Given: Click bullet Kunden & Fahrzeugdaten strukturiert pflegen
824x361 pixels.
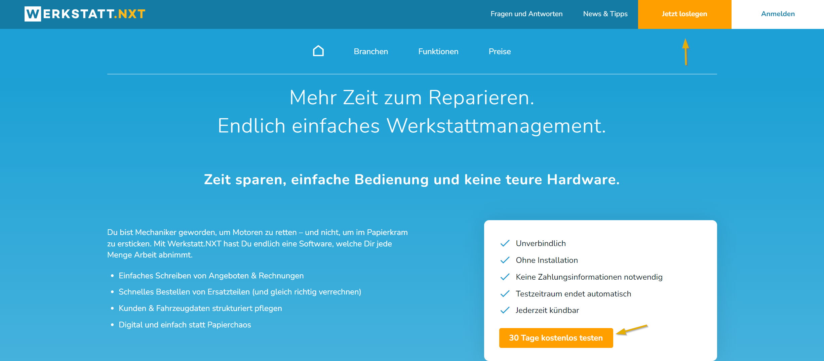Looking at the screenshot, I should [x=200, y=308].
